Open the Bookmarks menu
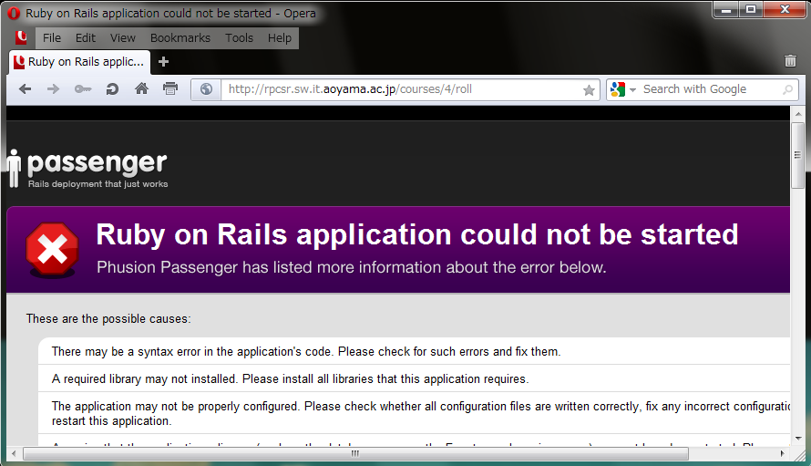Image resolution: width=811 pixels, height=466 pixels. pyautogui.click(x=180, y=37)
